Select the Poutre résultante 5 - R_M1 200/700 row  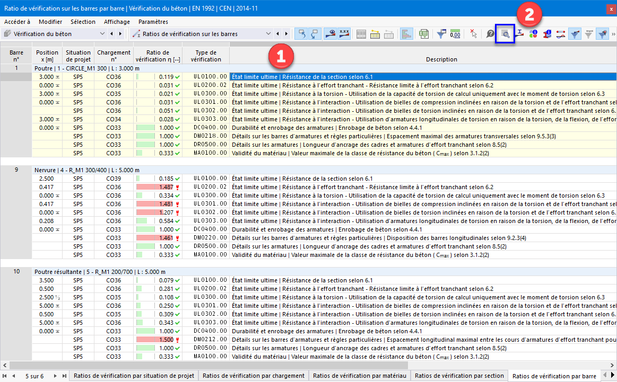click(324, 272)
